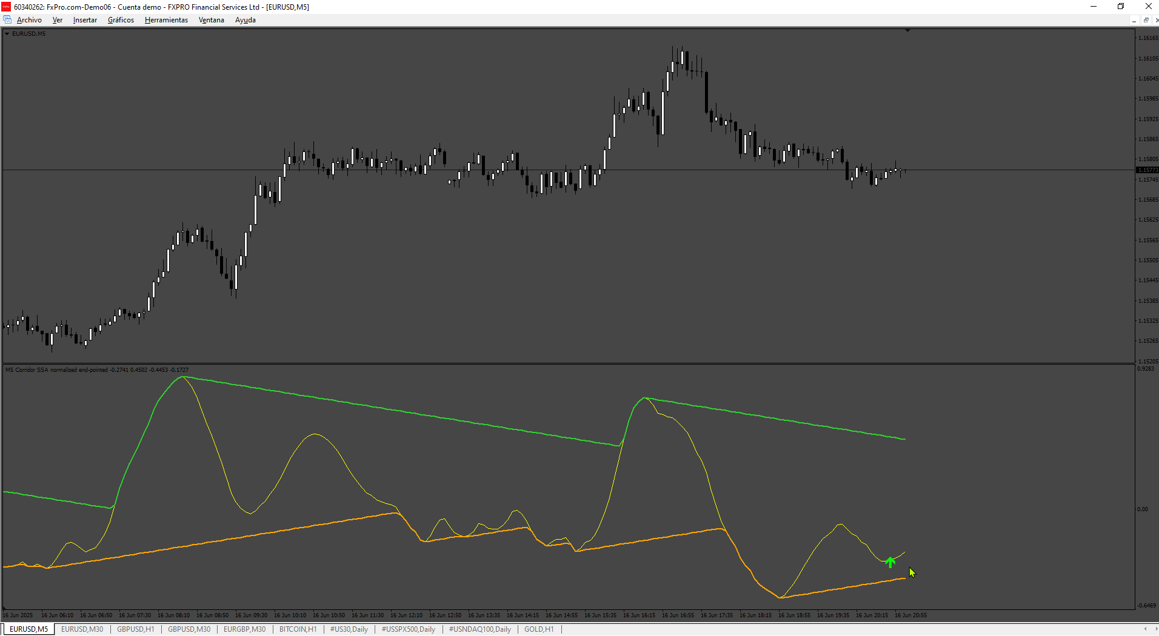The height and width of the screenshot is (636, 1159).
Task: Open the Gráficos menu
Action: click(x=121, y=20)
